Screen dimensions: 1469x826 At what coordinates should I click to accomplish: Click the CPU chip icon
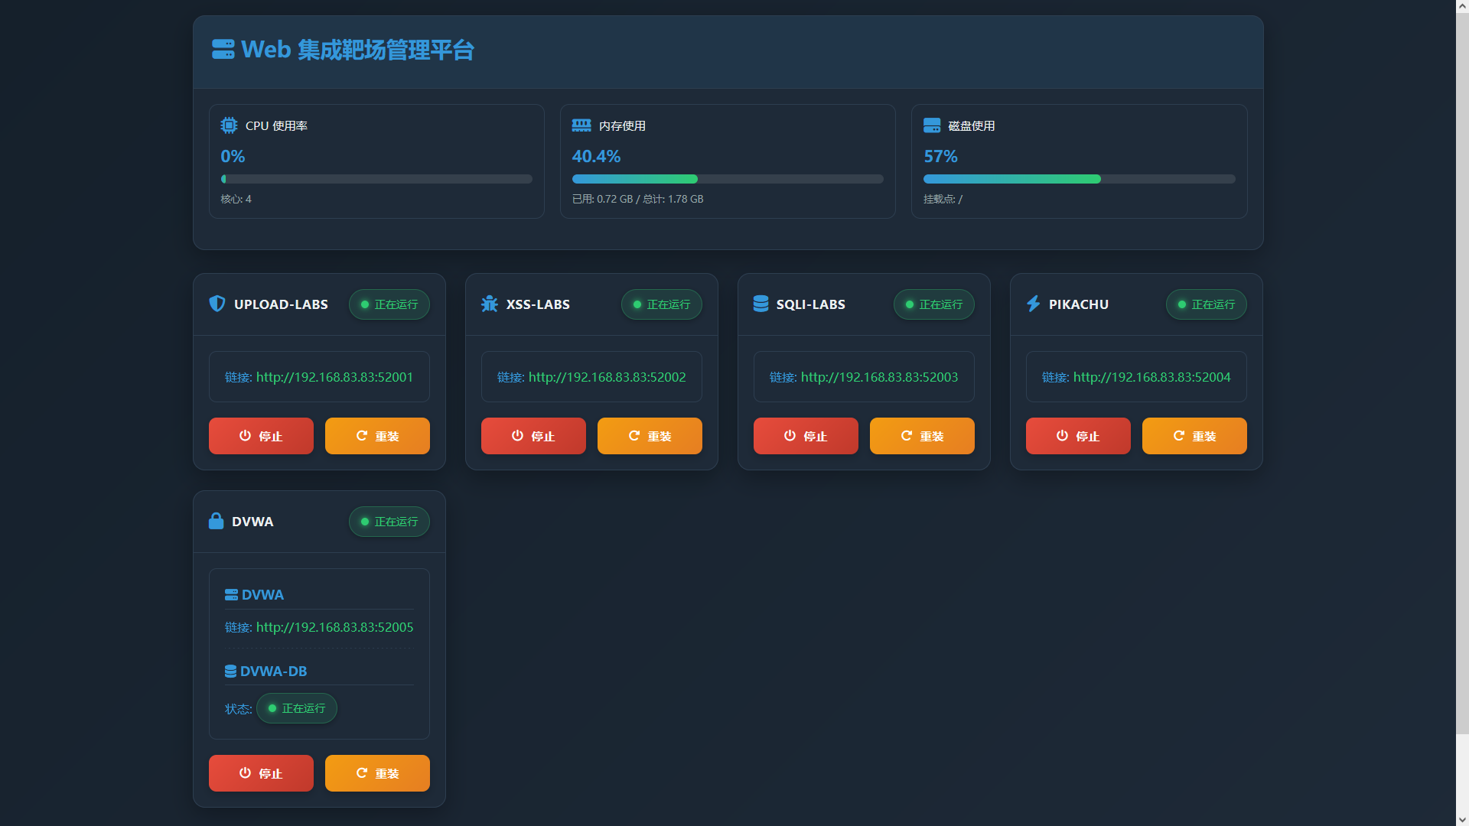point(229,125)
